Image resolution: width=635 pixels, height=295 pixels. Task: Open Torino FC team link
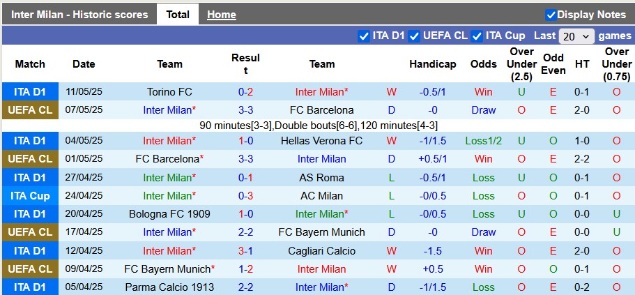(169, 92)
